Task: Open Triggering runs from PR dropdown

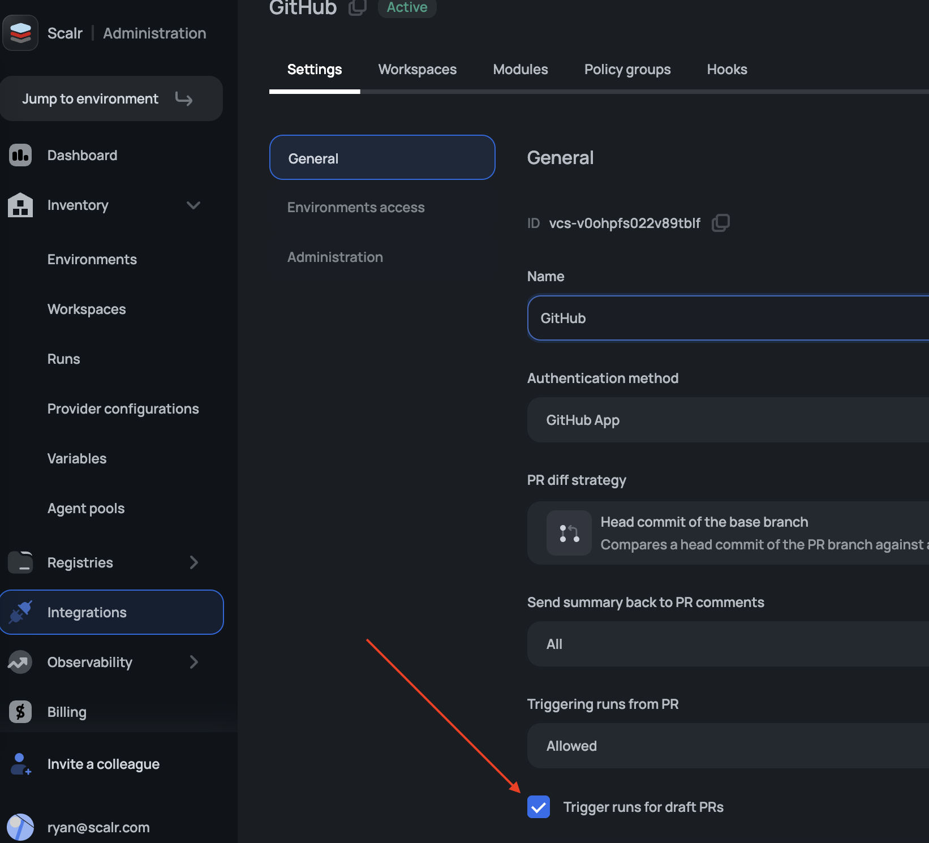Action: coord(728,746)
